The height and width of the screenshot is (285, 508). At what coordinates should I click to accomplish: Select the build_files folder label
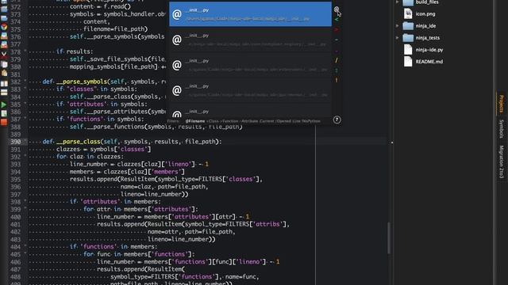tap(427, 2)
